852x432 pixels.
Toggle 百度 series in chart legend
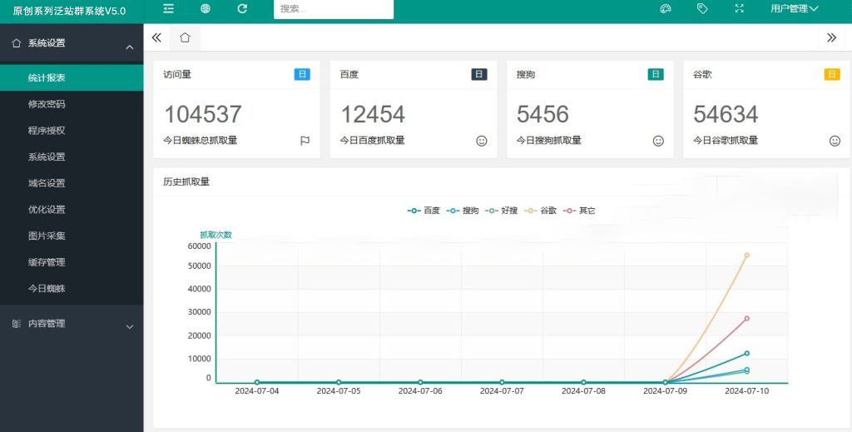[424, 211]
